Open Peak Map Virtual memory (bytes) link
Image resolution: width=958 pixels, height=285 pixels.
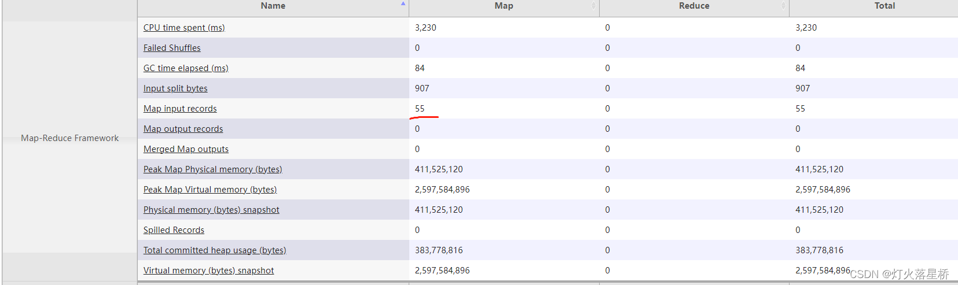click(210, 190)
